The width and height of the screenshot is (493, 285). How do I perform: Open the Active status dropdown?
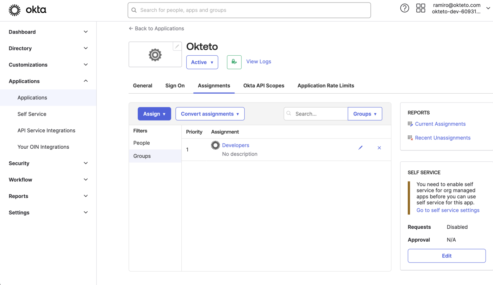(x=202, y=62)
